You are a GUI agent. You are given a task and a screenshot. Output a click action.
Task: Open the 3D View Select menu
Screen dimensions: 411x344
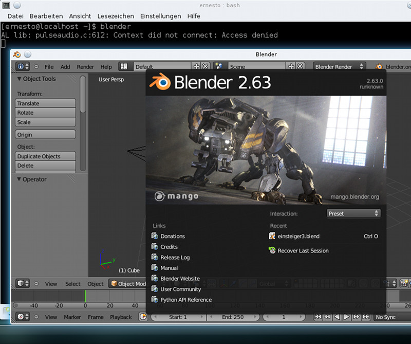pyautogui.click(x=73, y=284)
